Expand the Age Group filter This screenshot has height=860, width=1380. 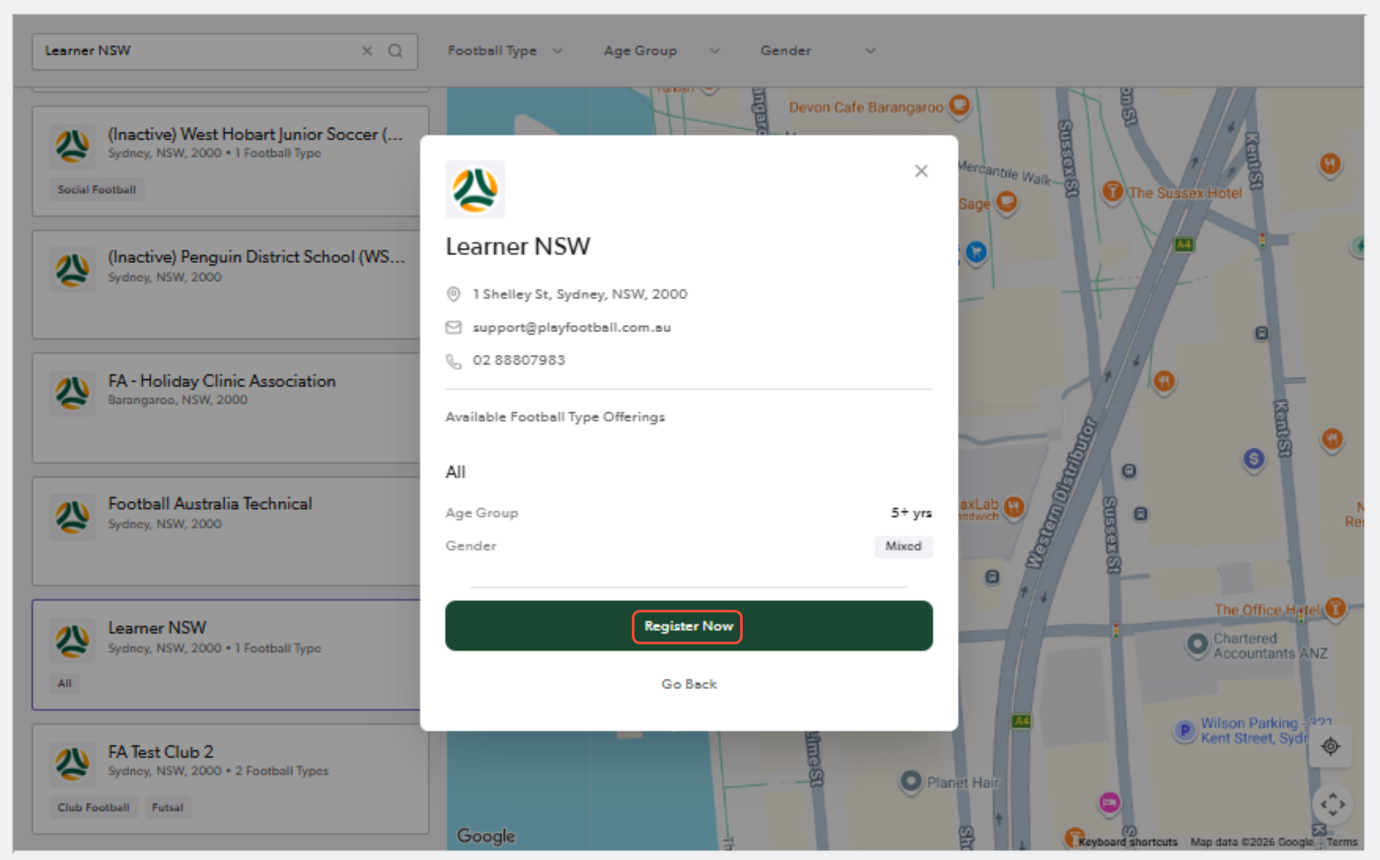coord(662,51)
